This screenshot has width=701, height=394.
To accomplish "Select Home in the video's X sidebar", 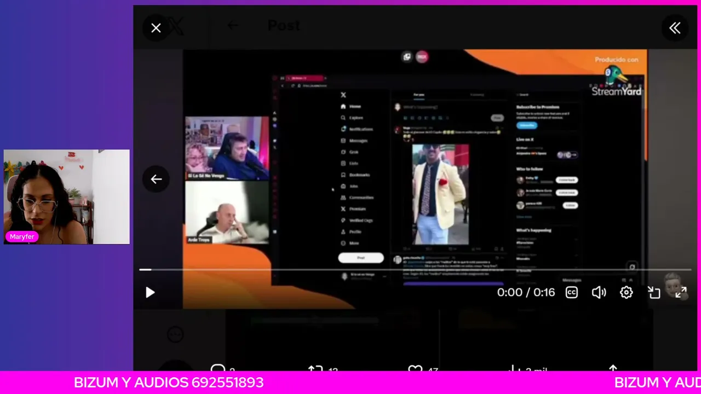I will click(351, 107).
